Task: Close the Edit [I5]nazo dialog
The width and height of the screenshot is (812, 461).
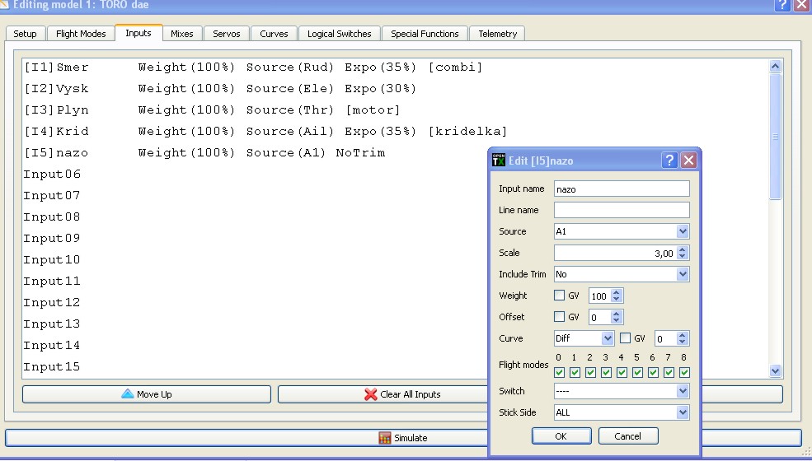Action: pos(688,161)
